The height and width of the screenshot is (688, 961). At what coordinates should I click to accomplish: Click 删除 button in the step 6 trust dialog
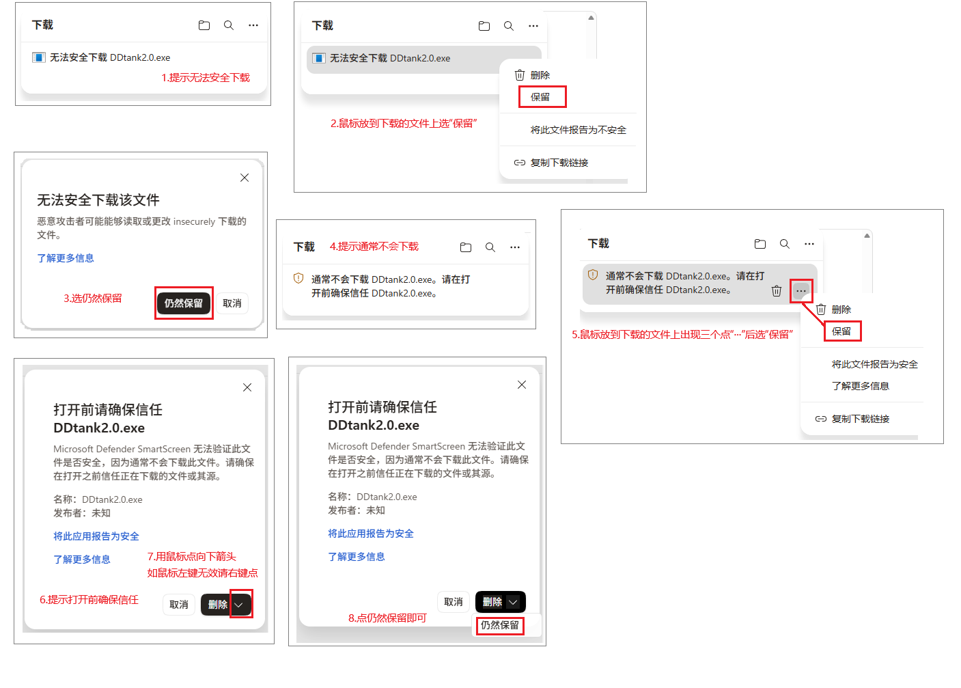pos(217,605)
